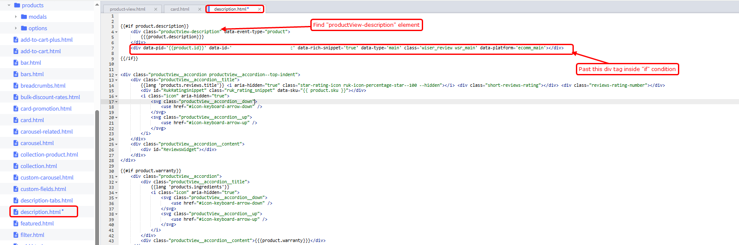The height and width of the screenshot is (245, 739).
Task: Open description-tabs.html in the file tree
Action: (x=47, y=200)
